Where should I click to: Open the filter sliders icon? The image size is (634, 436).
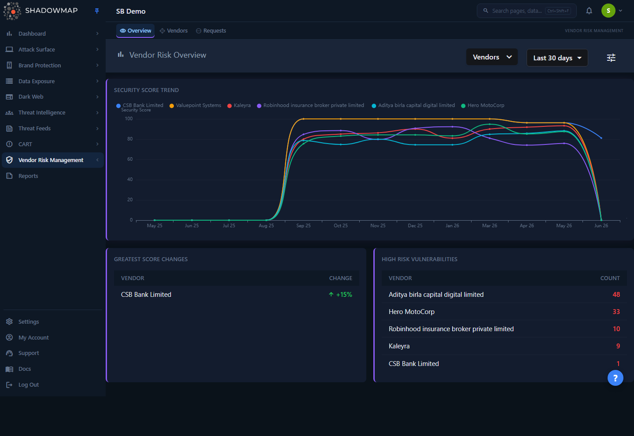[611, 58]
